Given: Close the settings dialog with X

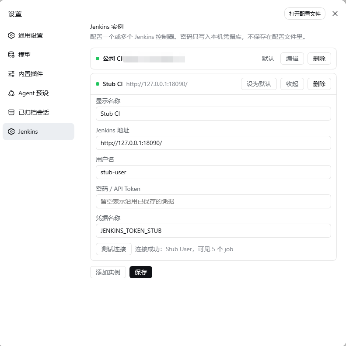Looking at the screenshot, I should (335, 14).
